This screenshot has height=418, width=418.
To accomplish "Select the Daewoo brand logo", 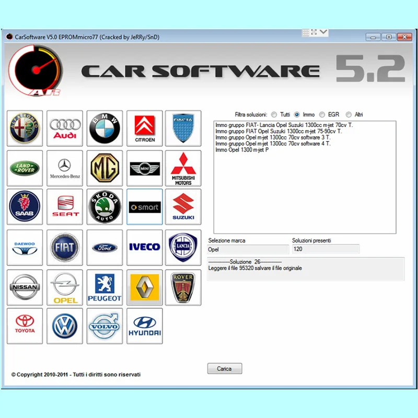I will pyautogui.click(x=25, y=248).
